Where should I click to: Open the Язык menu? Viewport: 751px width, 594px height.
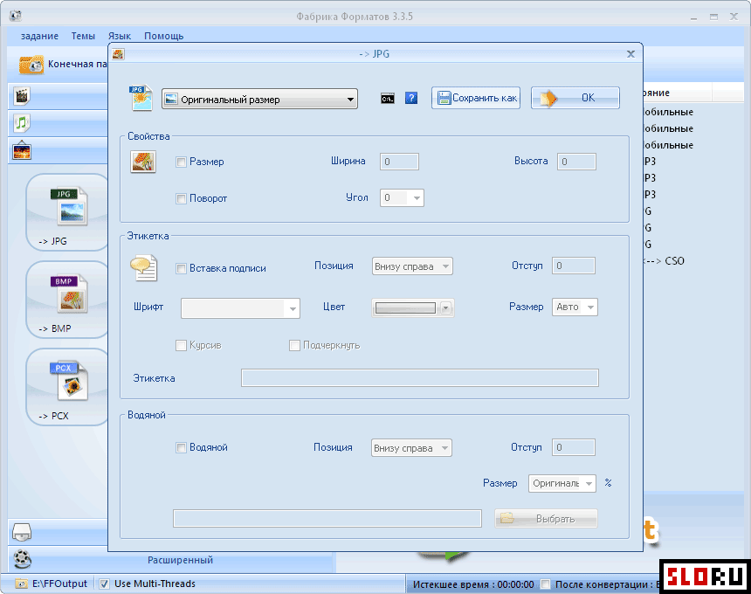pyautogui.click(x=120, y=36)
